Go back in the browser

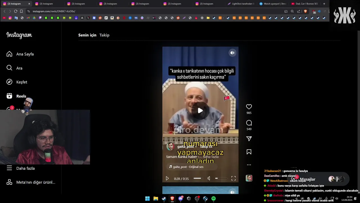(x=4, y=11)
